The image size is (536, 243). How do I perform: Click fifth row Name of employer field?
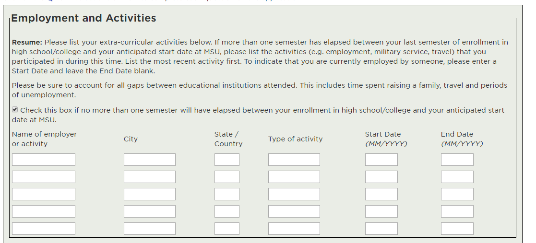(44, 229)
